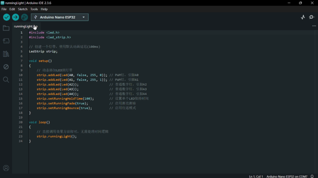Click the Verify sketch checkmark button

click(6, 17)
